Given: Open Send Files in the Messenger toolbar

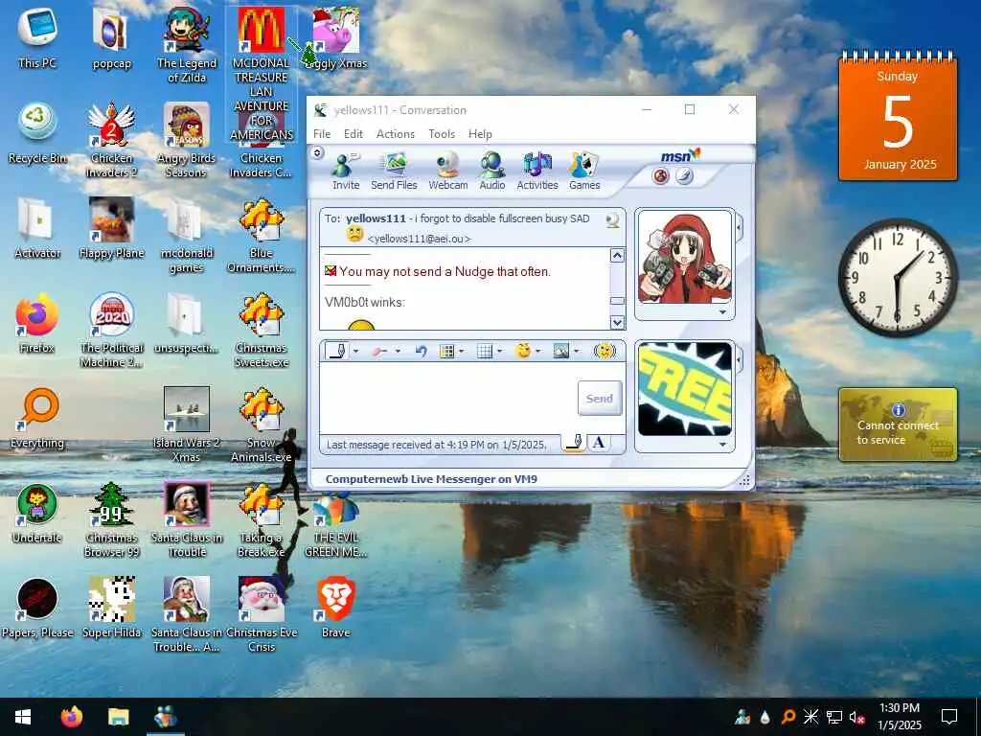Looking at the screenshot, I should click(x=394, y=171).
